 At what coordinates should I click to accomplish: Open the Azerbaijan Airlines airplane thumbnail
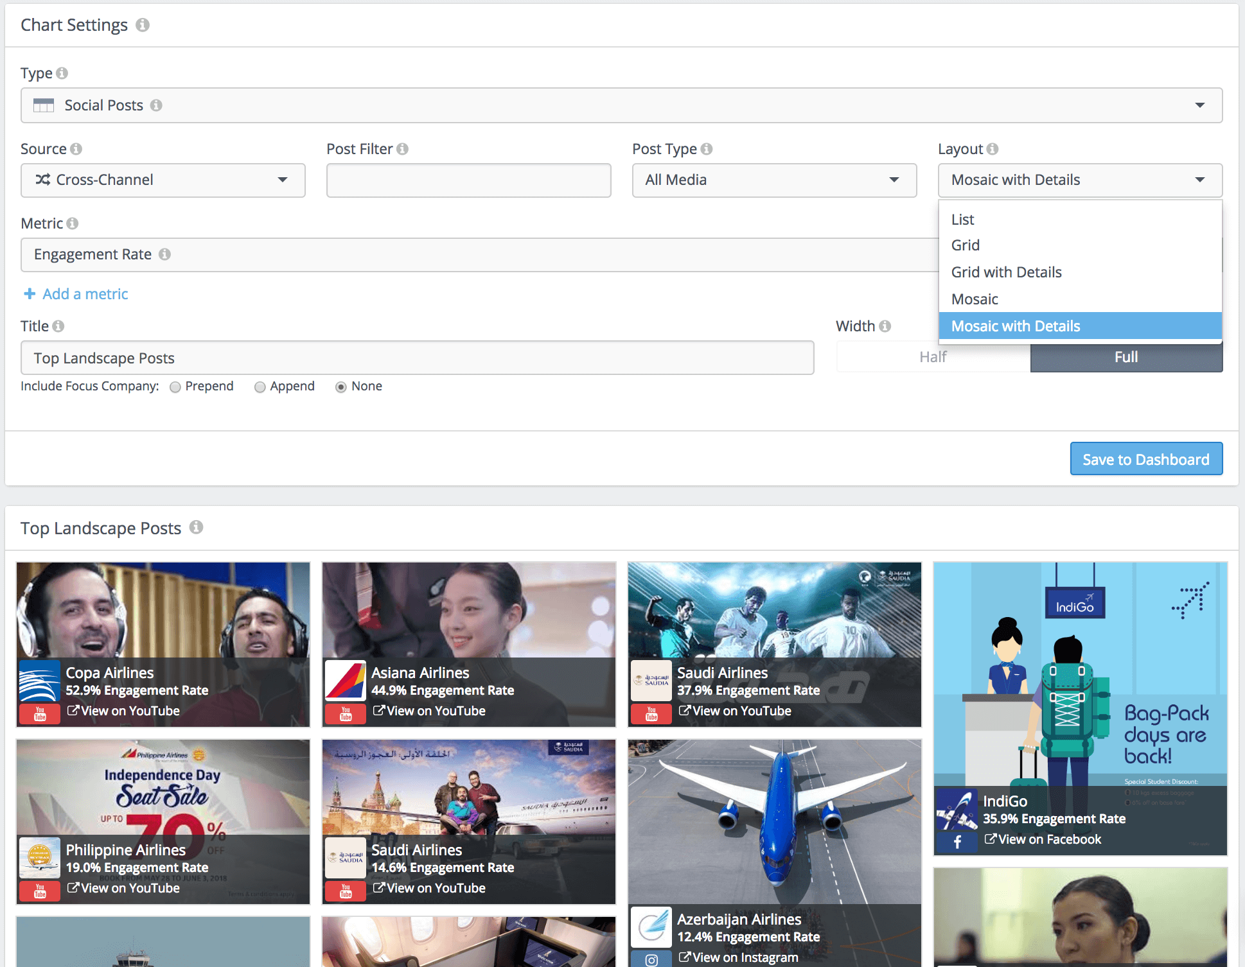pos(774,822)
